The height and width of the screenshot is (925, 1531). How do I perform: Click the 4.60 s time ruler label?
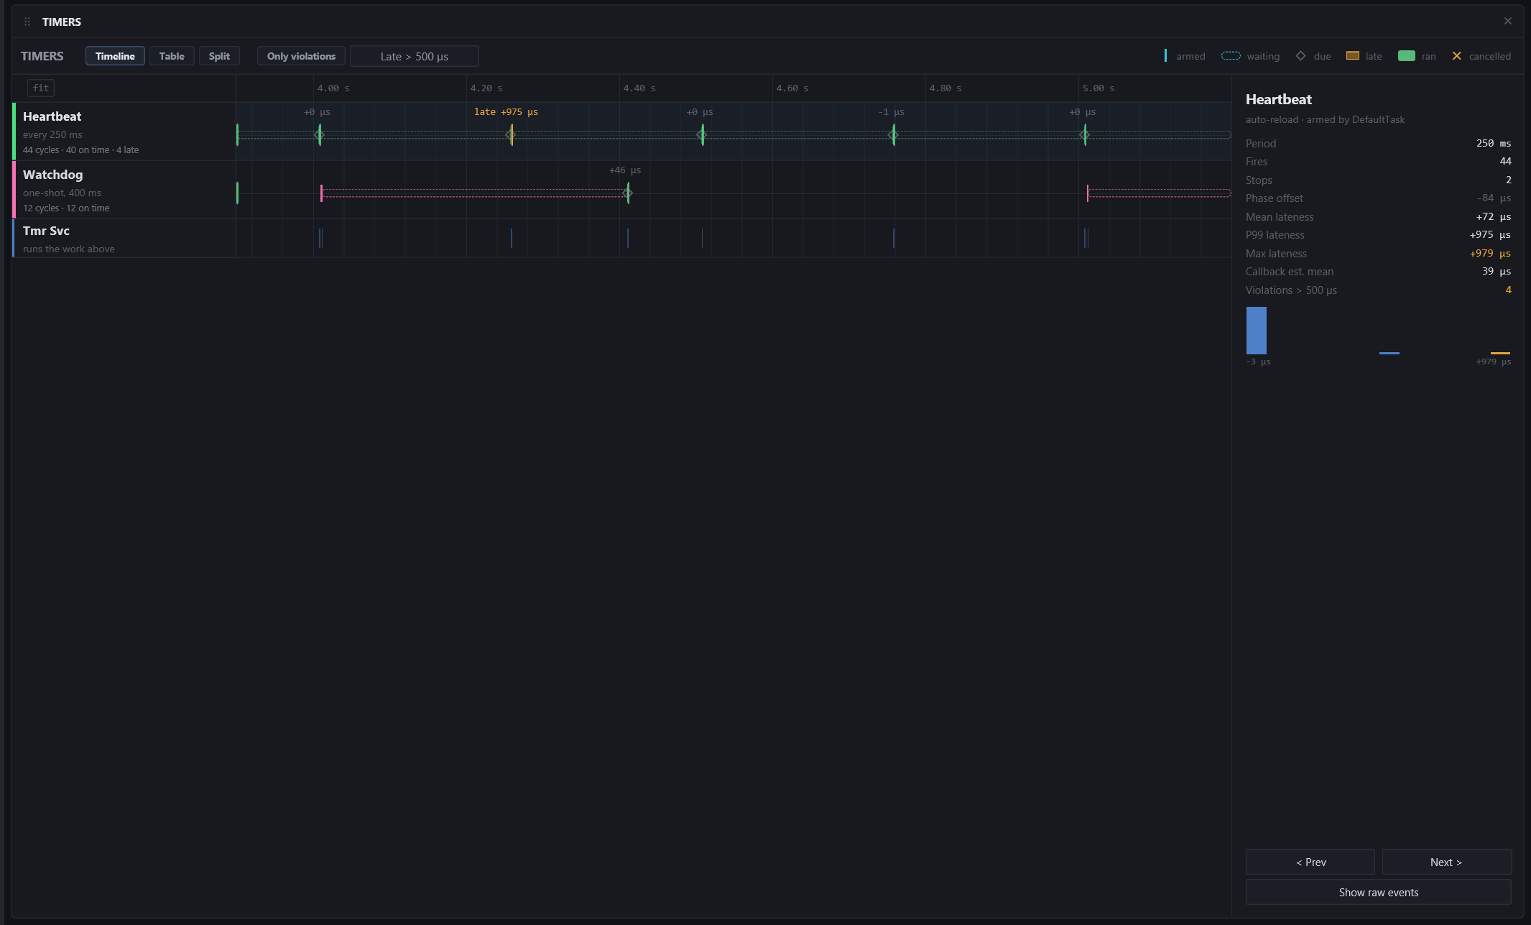(x=792, y=88)
